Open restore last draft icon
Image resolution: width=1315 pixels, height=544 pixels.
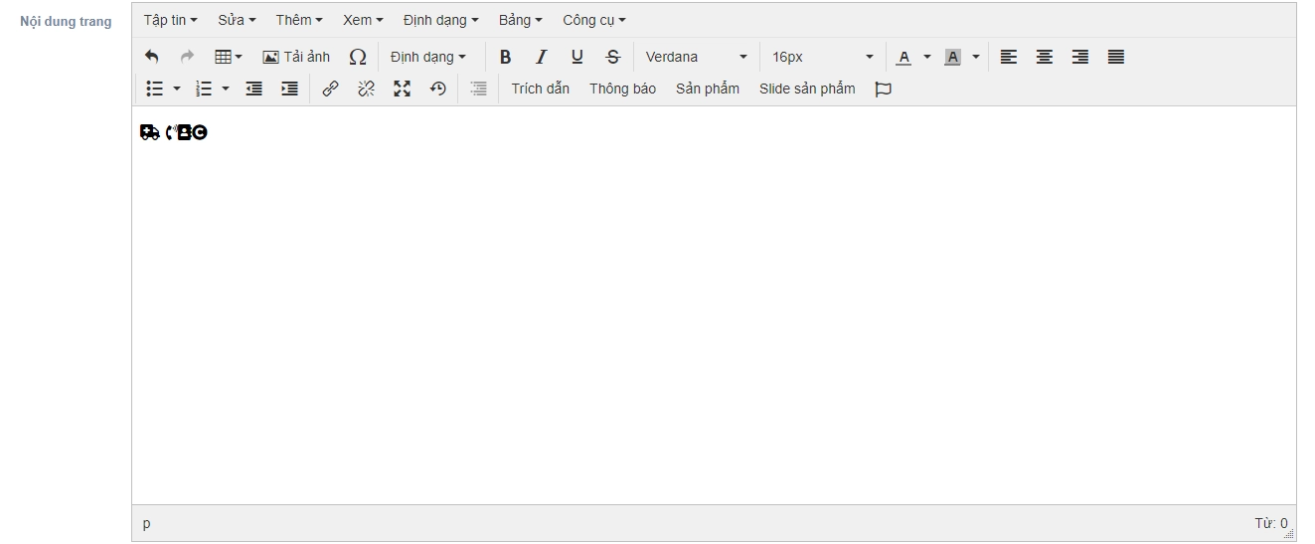438,89
